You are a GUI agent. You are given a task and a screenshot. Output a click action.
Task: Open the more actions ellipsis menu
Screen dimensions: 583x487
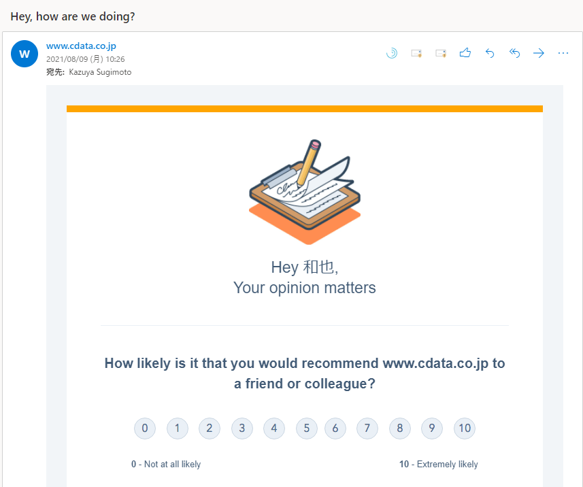click(563, 53)
